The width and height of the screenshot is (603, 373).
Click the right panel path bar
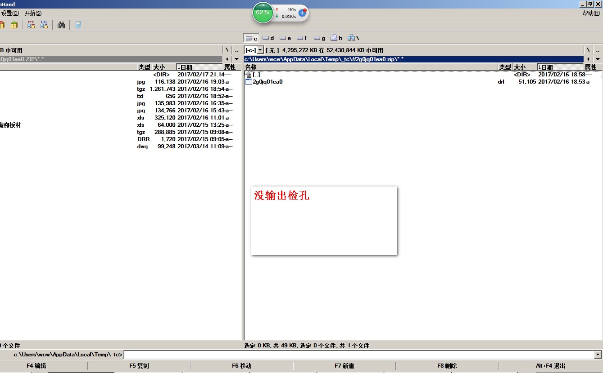(413, 59)
